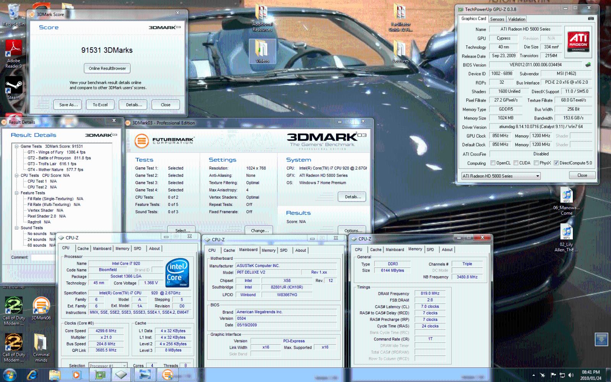Click the desktop gadget download arrow icon
The width and height of the screenshot is (611, 382).
click(601, 339)
